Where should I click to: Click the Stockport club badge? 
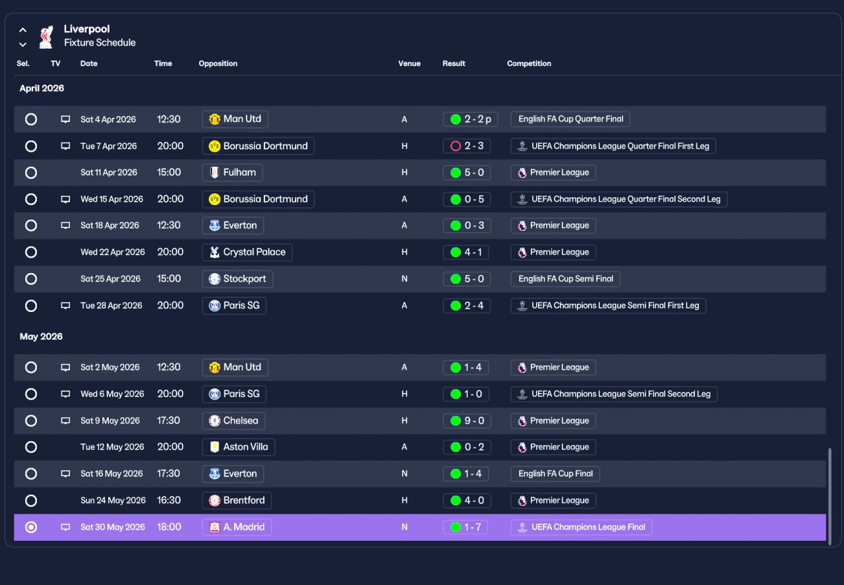(x=214, y=279)
